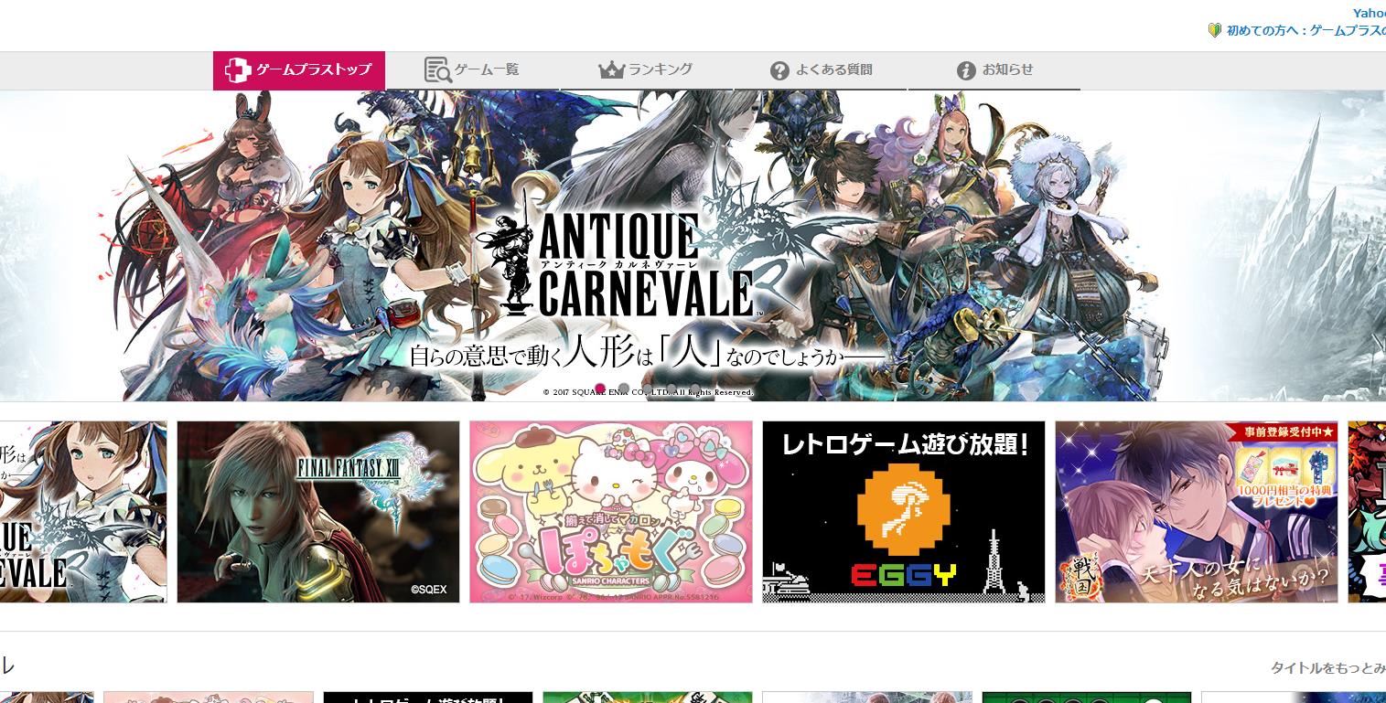
Task: Click the crown icon for ランキング
Action: (610, 69)
